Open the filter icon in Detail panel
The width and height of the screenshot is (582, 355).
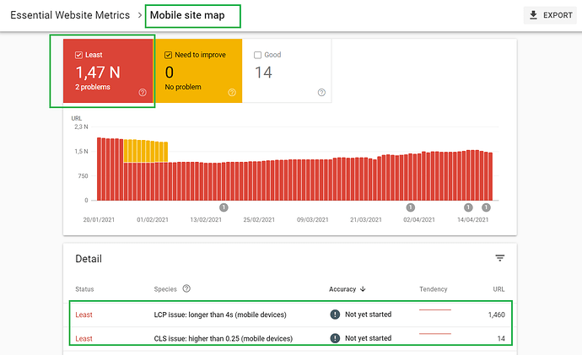tap(500, 258)
